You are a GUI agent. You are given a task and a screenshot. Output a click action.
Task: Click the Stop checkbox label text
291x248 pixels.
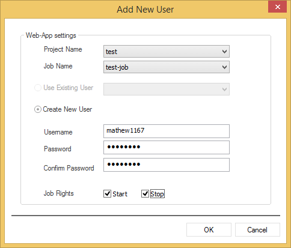pyautogui.click(x=158, y=194)
